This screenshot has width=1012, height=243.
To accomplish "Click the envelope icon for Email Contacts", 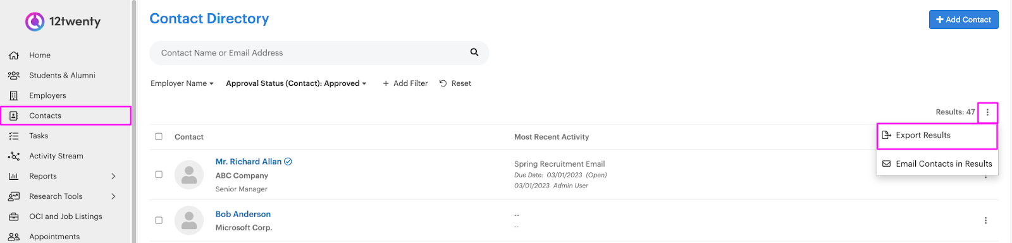I will (x=887, y=163).
